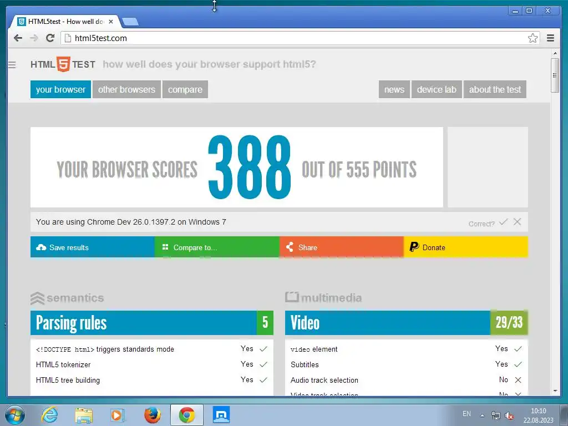This screenshot has width=568, height=426.
Task: Click the scrollbar up arrow
Action: click(x=555, y=54)
